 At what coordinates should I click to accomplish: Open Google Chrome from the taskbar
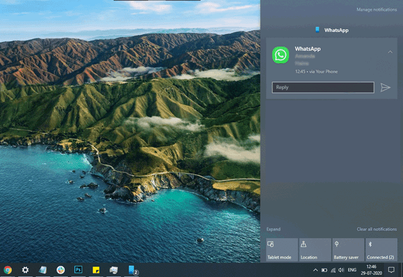[8, 270]
